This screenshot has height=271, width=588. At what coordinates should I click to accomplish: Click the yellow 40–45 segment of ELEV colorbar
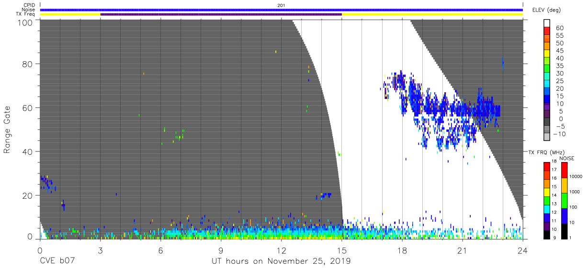point(548,54)
